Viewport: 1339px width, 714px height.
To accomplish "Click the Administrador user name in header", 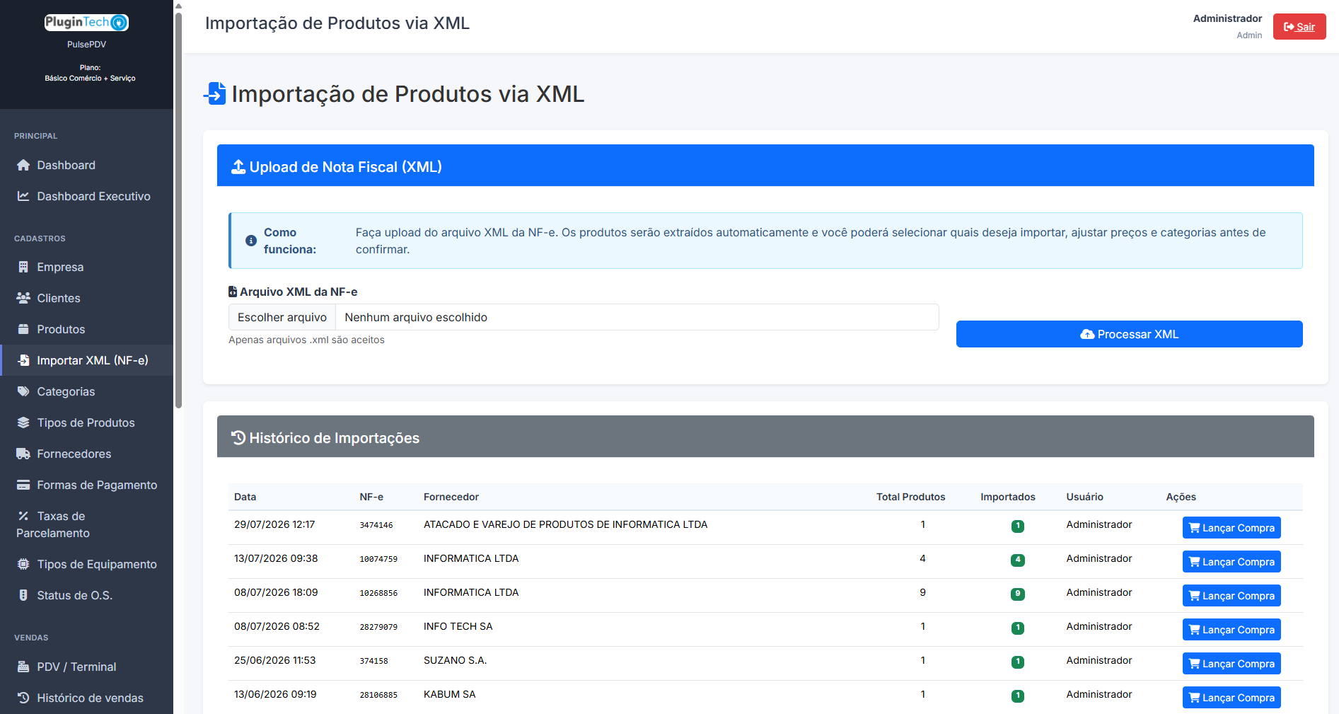I will coord(1227,18).
